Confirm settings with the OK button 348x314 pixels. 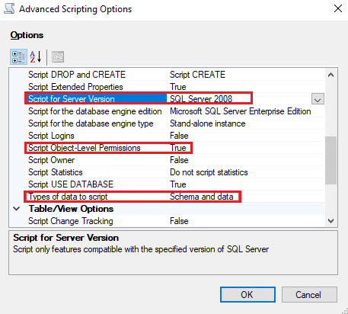coord(247,295)
